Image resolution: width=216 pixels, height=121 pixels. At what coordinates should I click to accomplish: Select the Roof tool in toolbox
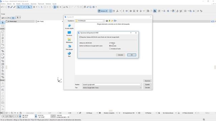[3, 54]
